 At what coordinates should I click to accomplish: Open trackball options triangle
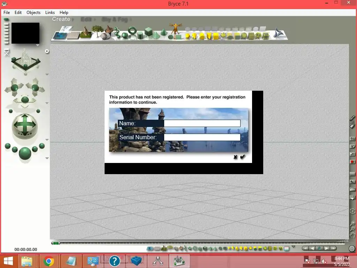[x=47, y=140]
